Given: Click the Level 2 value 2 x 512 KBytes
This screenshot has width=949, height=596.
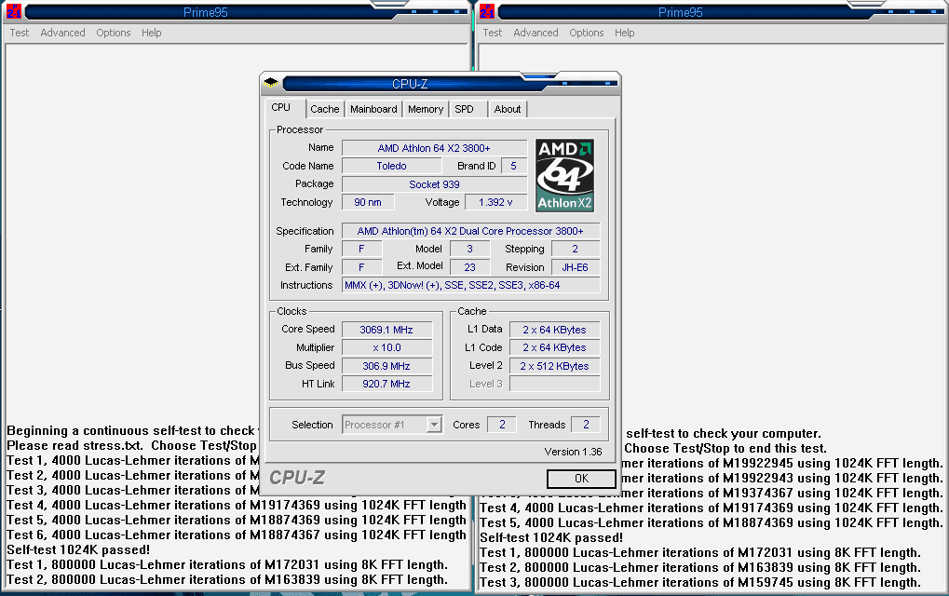Looking at the screenshot, I should click(554, 366).
